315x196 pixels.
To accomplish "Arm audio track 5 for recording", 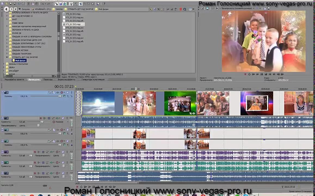I will coord(35,152).
